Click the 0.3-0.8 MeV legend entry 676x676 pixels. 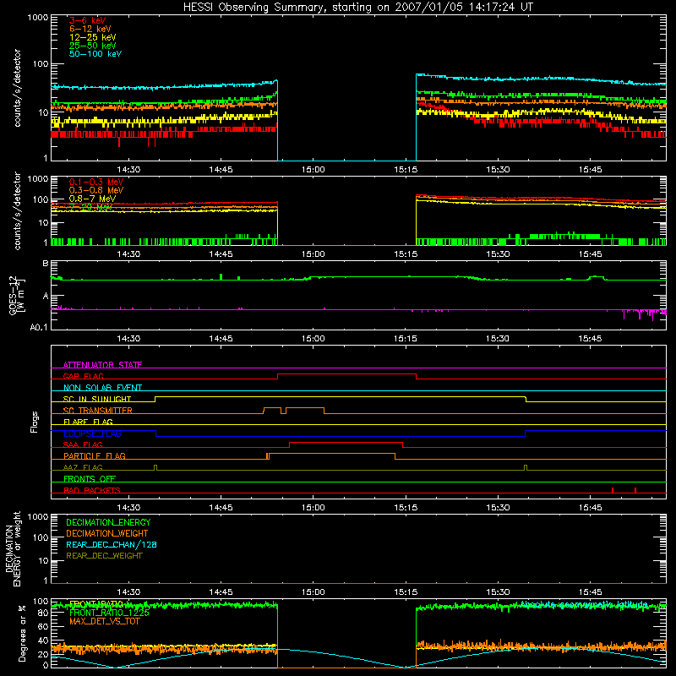[96, 190]
